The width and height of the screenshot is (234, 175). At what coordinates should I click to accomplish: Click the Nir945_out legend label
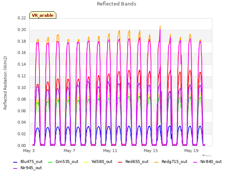pyautogui.click(x=31, y=168)
